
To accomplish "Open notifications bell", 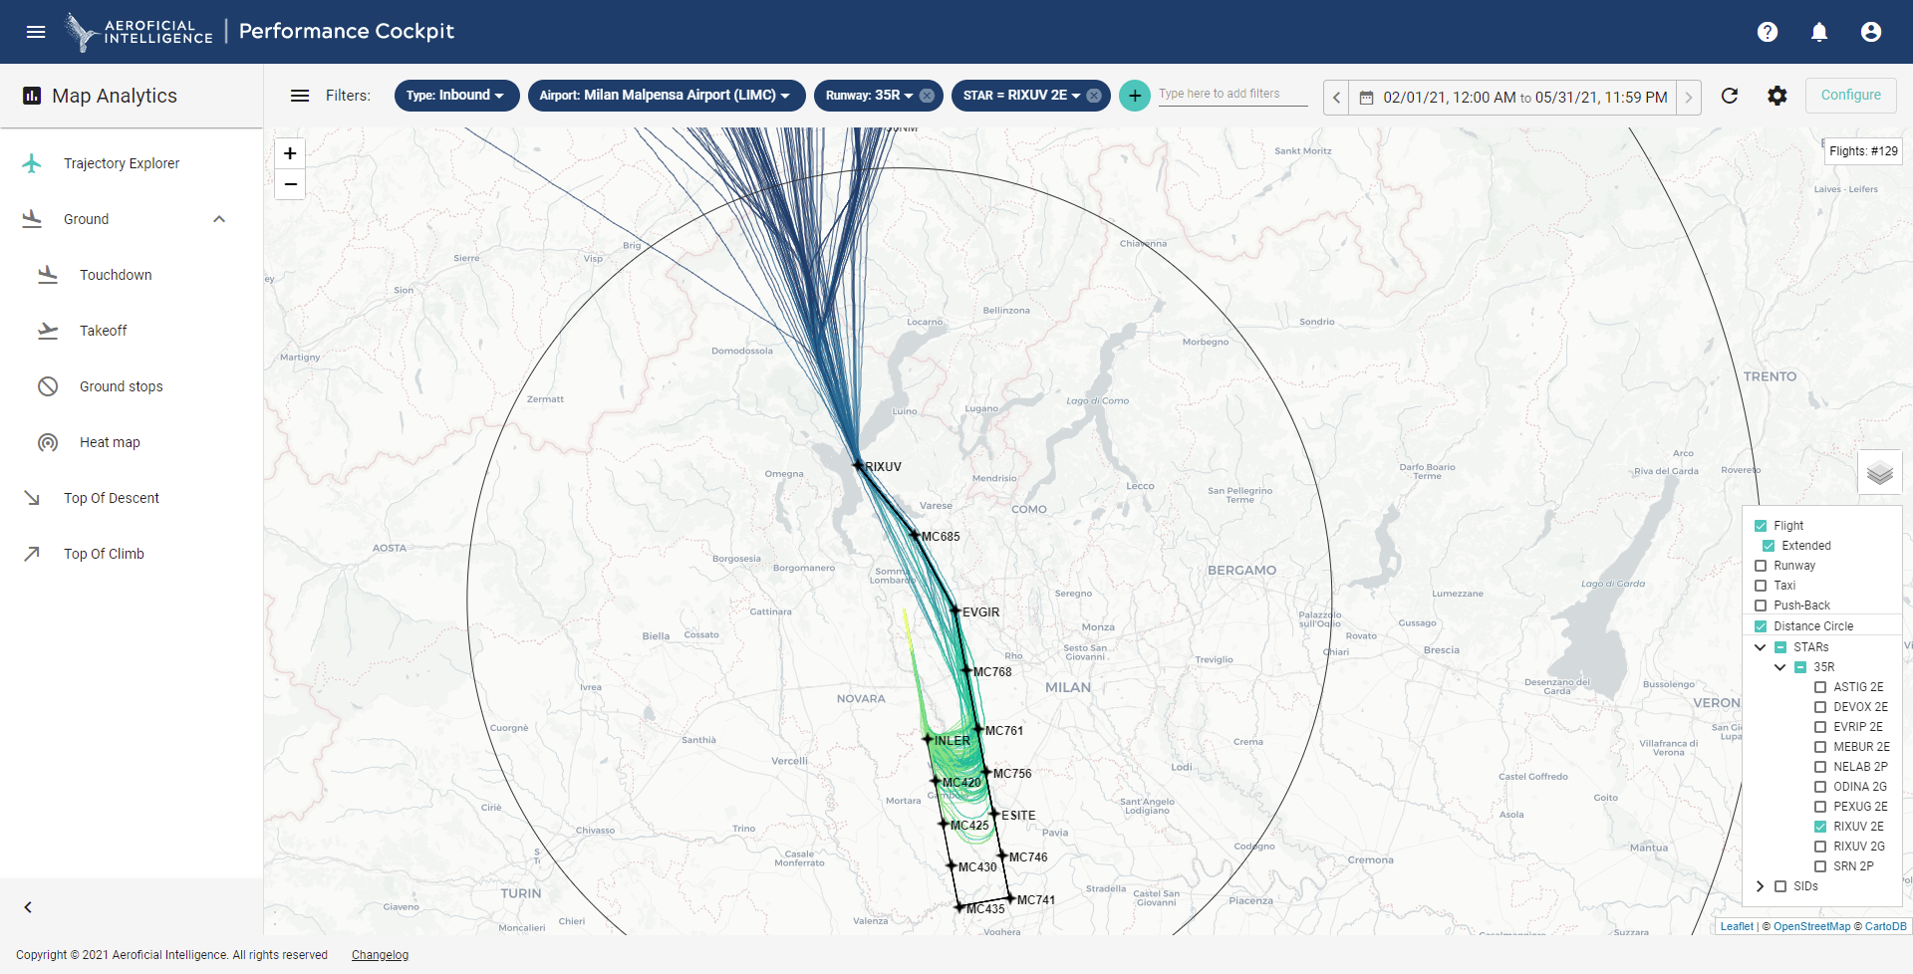I will coord(1819,32).
